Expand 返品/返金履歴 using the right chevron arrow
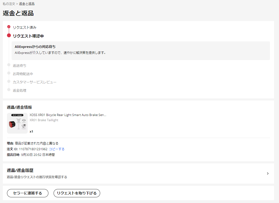 (x=268, y=173)
